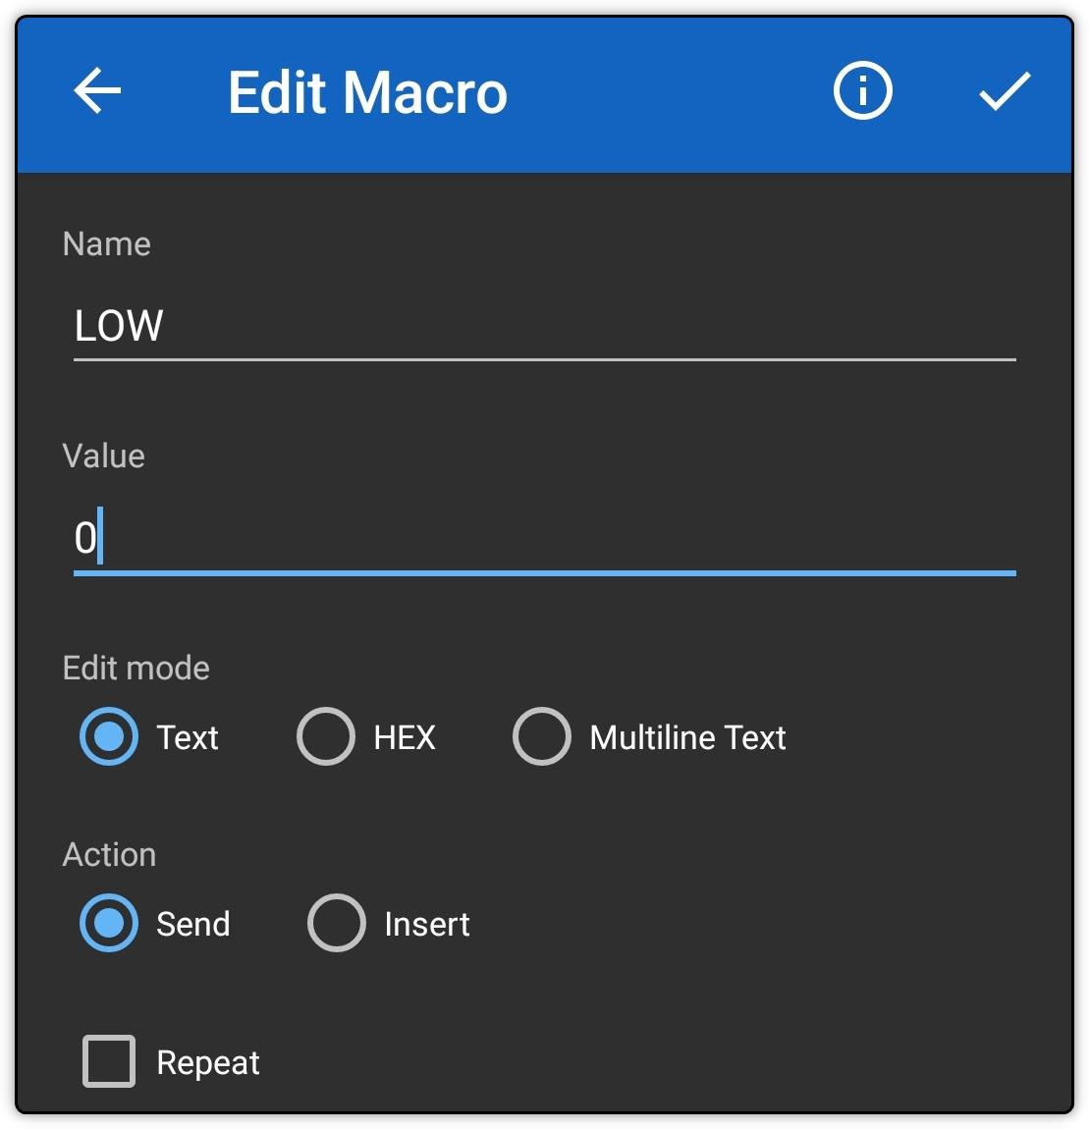This screenshot has width=1089, height=1129.
Task: Click the HEX label text
Action: [404, 737]
